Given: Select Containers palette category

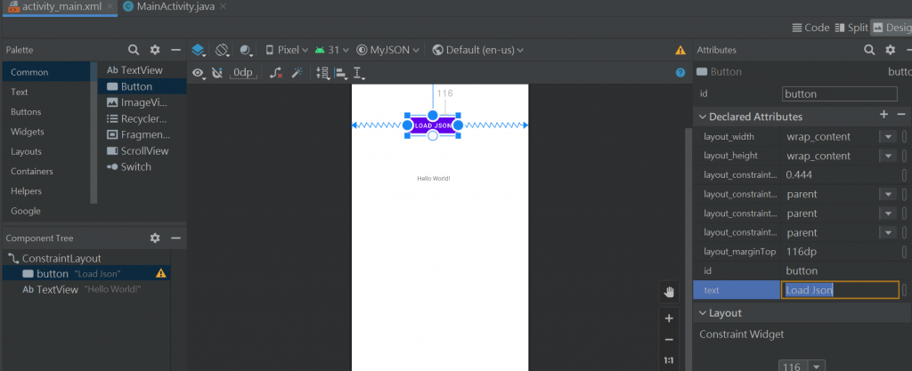Looking at the screenshot, I should tap(46, 172).
